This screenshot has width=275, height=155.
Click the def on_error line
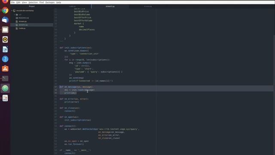(x=74, y=99)
